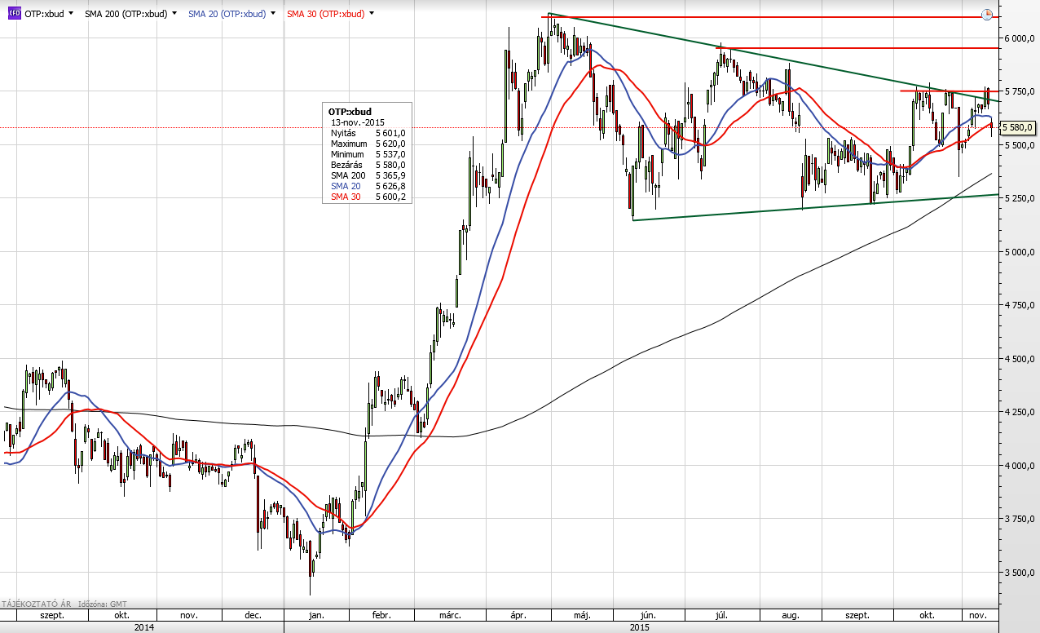Click the 3 500,0 price axis label

pyautogui.click(x=1020, y=573)
